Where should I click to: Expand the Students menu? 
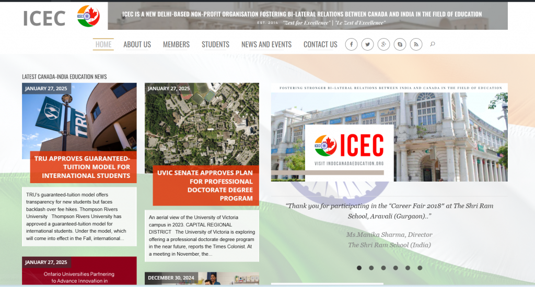215,44
